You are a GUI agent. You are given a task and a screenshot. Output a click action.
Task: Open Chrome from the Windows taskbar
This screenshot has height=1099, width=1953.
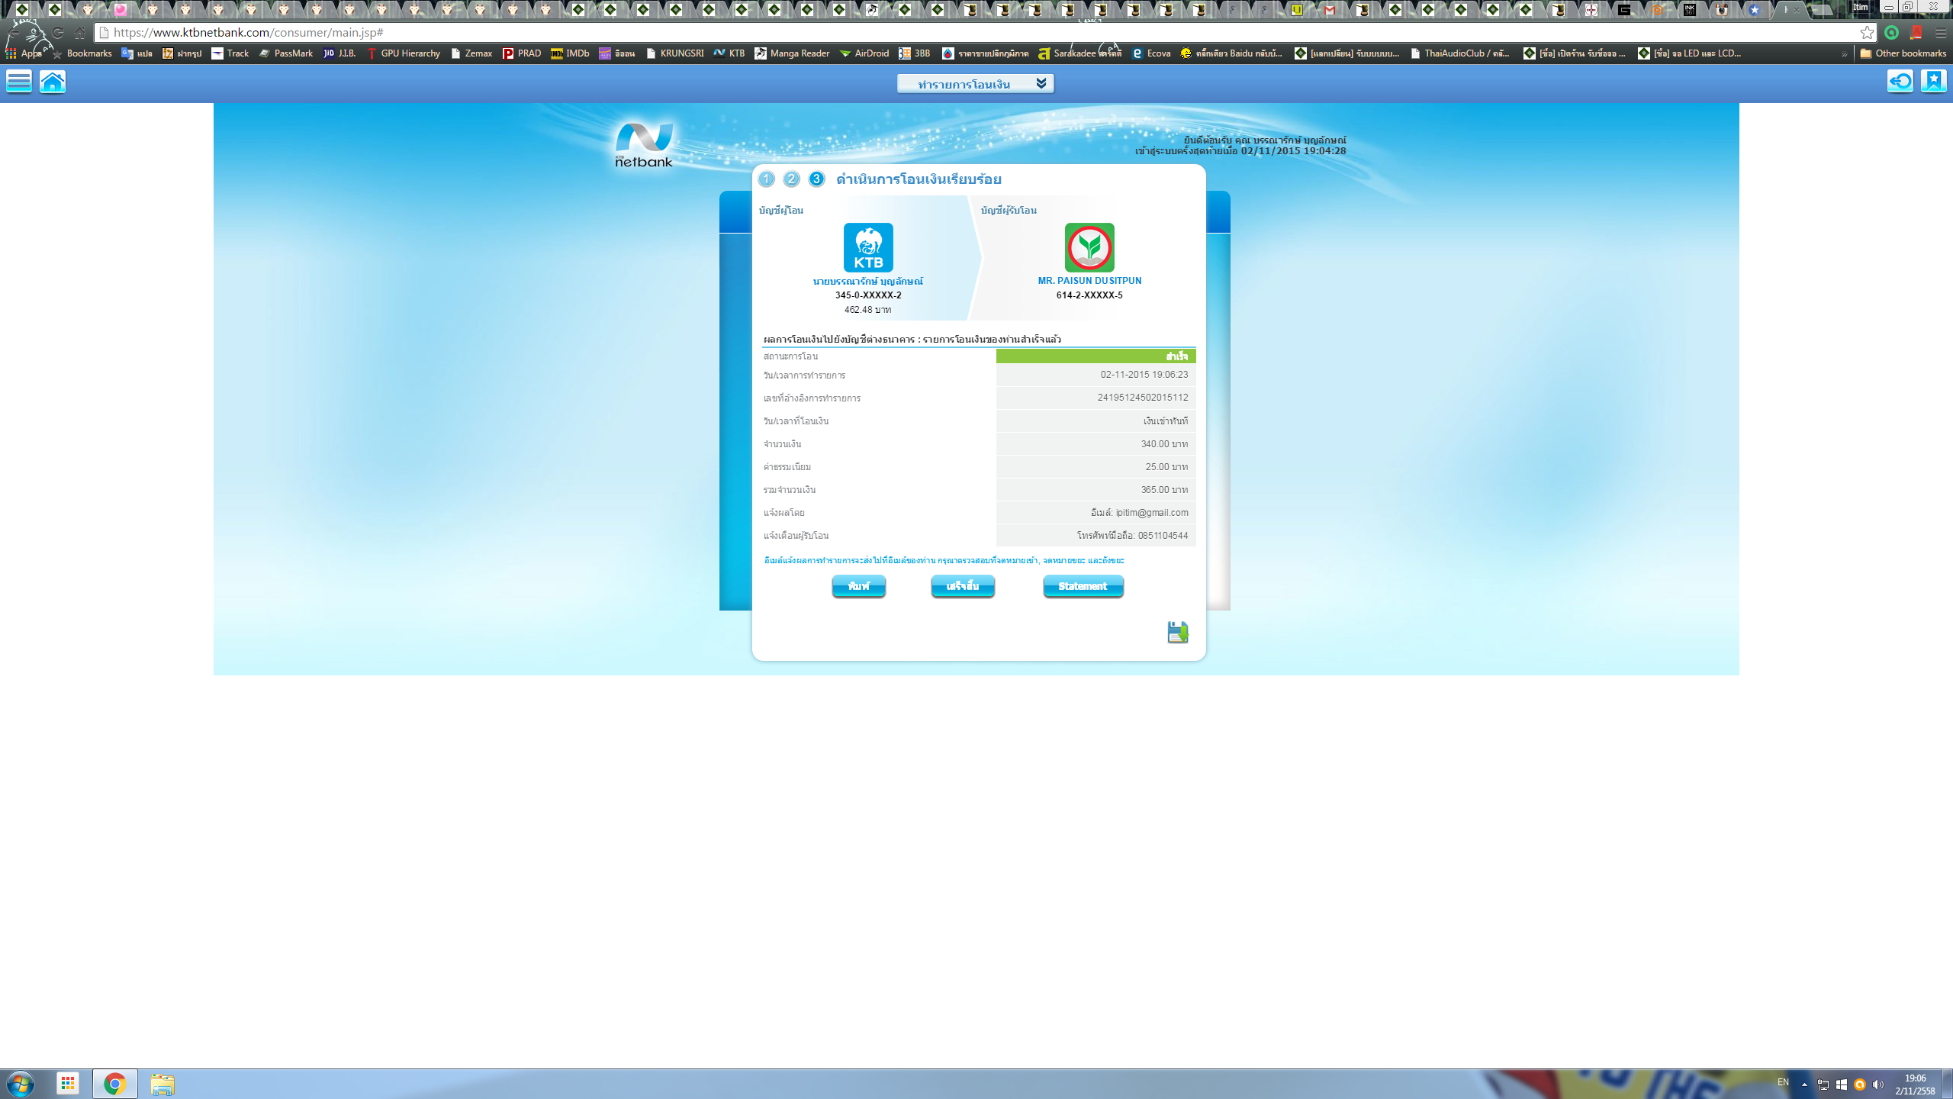(114, 1084)
